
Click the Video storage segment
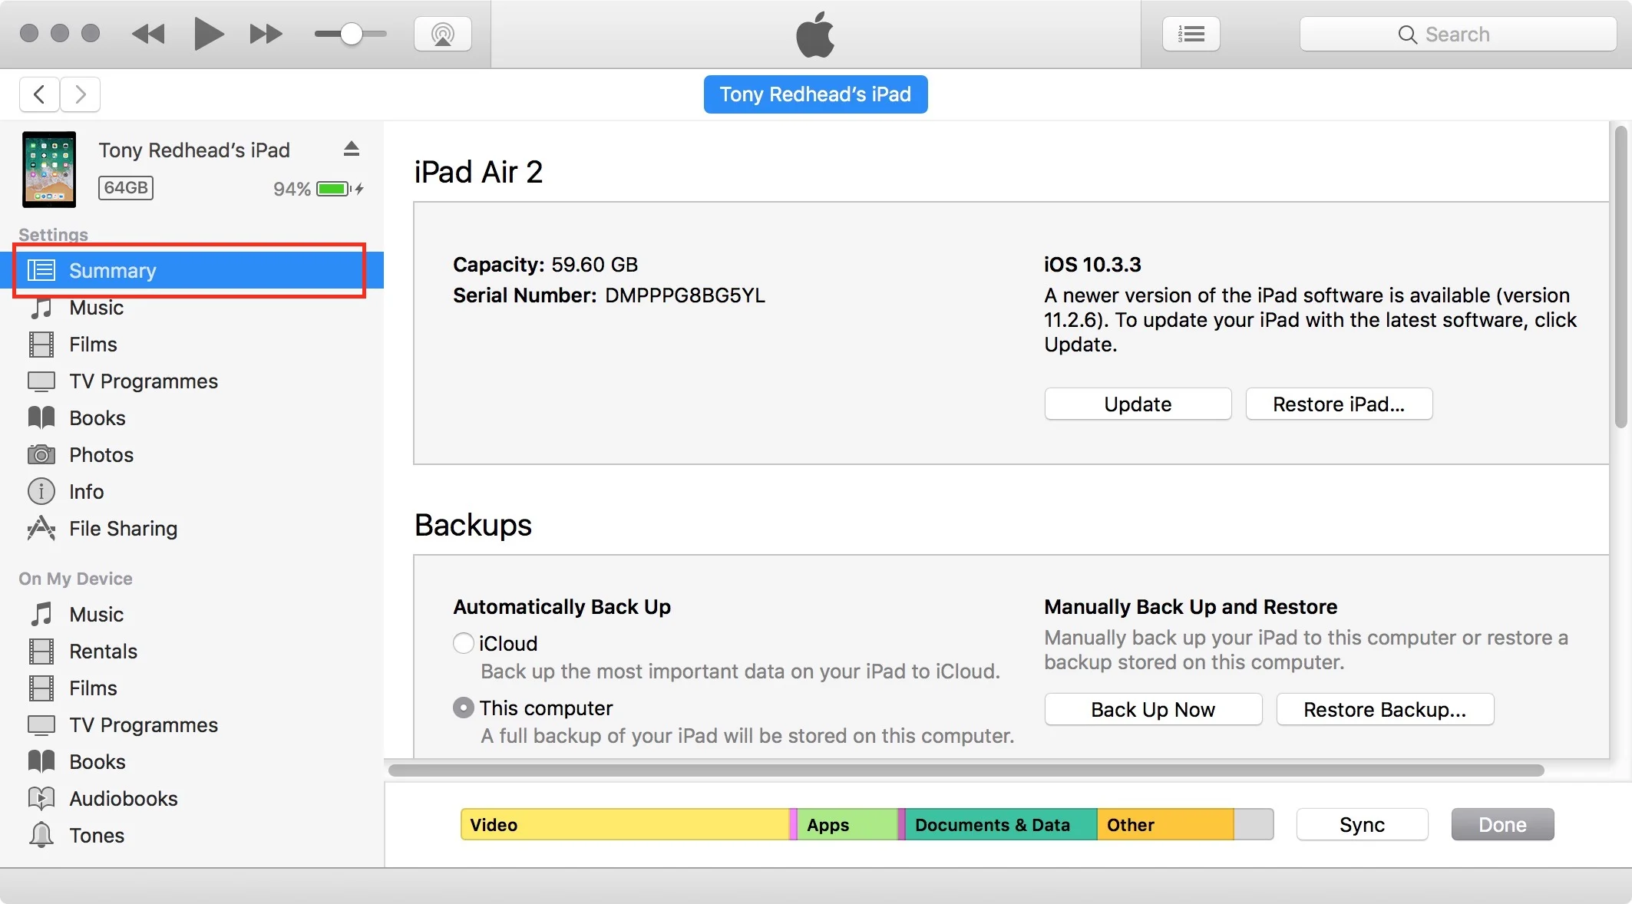tap(625, 825)
